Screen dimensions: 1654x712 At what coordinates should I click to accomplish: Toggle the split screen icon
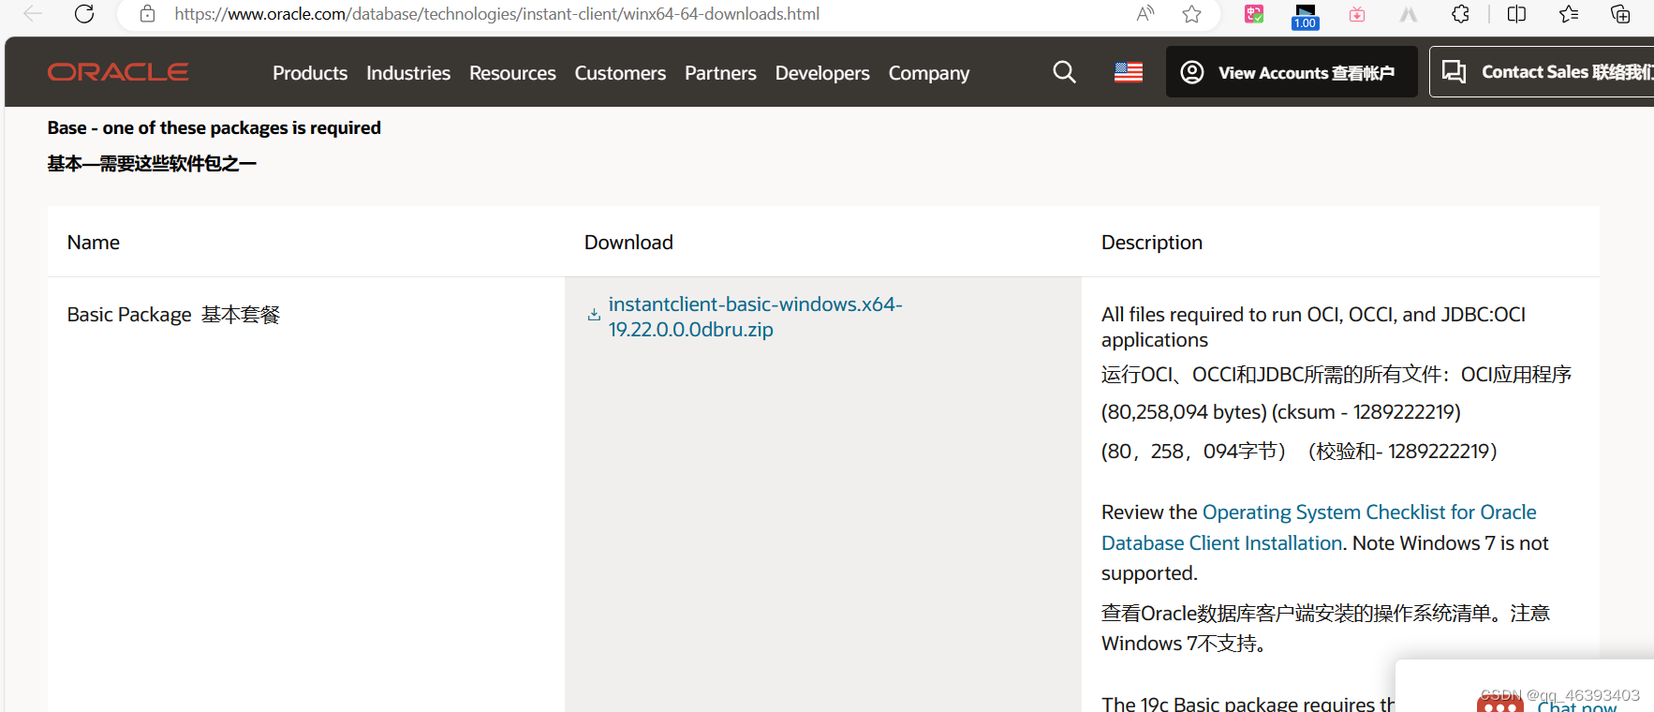click(1517, 14)
